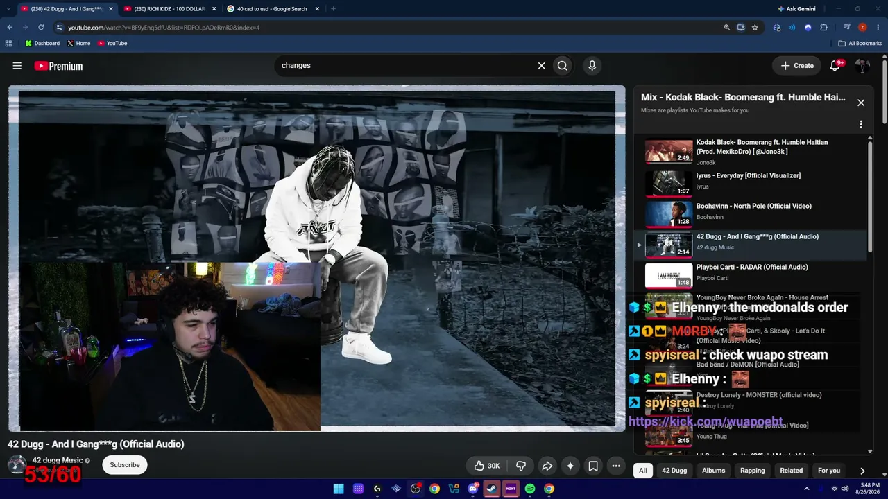Open the Chrome apps grid shortcut
The image size is (888, 499).
pos(8,43)
